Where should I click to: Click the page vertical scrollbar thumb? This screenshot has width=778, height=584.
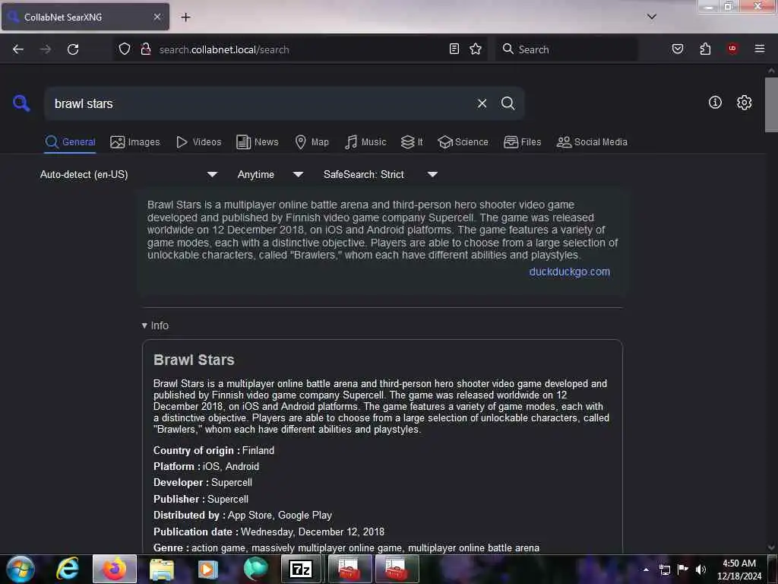(x=771, y=104)
